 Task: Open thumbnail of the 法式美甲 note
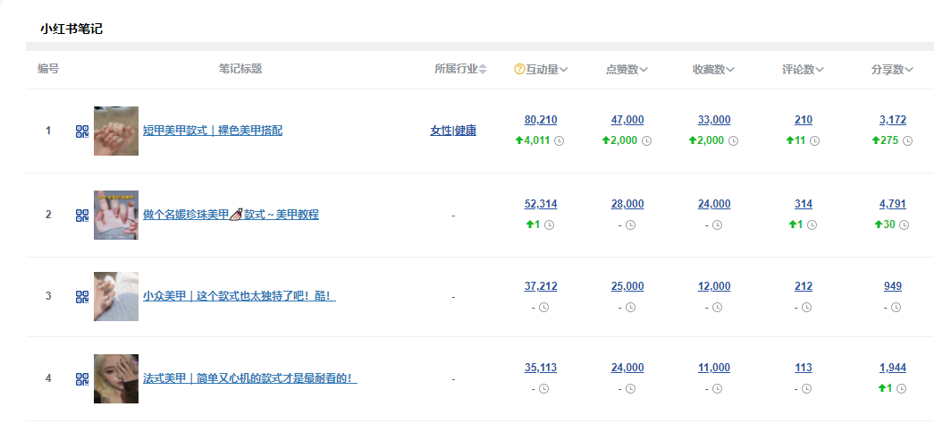[x=116, y=378]
